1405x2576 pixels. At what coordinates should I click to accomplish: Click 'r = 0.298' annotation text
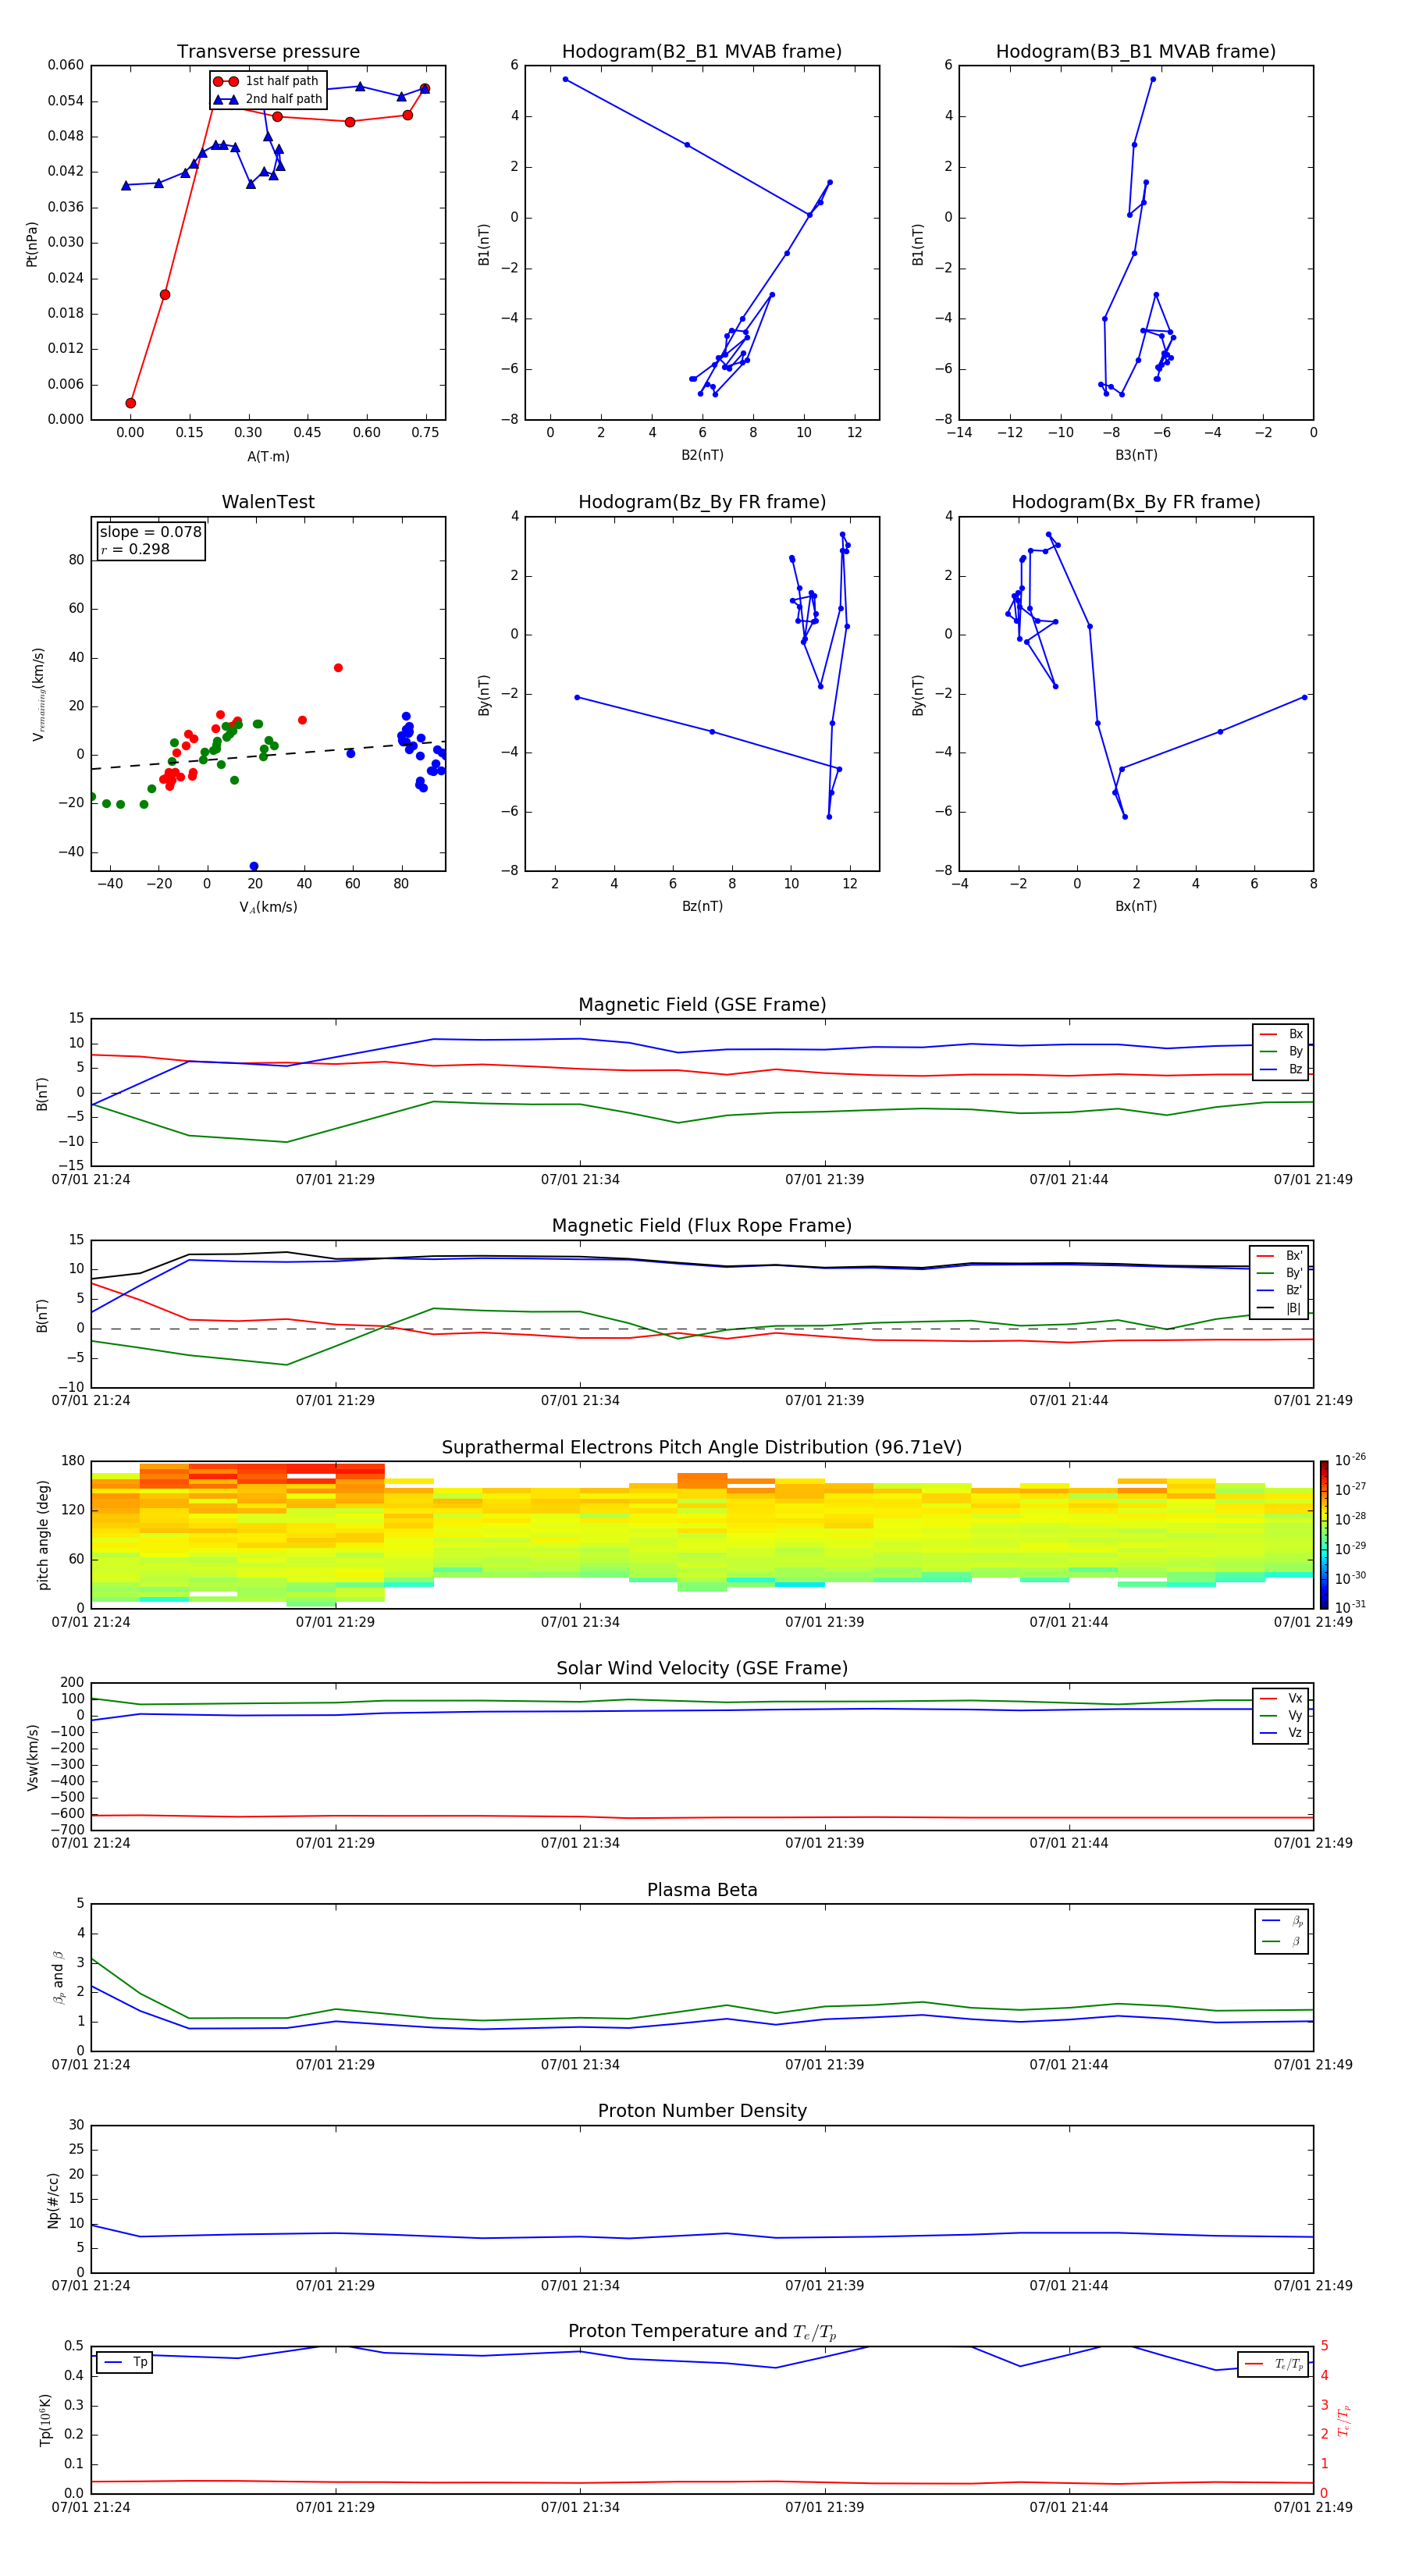(135, 549)
